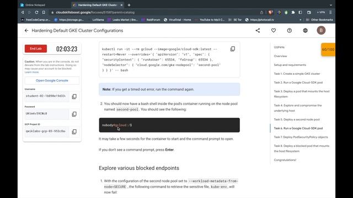
Task: Go to Task 8 Deploy a blocked pod
Action: tap(302, 148)
